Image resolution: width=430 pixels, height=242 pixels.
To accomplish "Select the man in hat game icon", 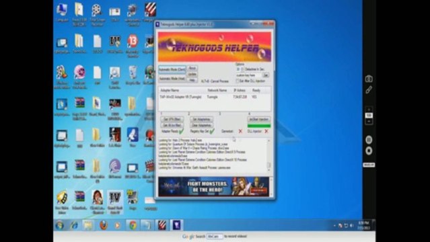I will [x=114, y=137].
